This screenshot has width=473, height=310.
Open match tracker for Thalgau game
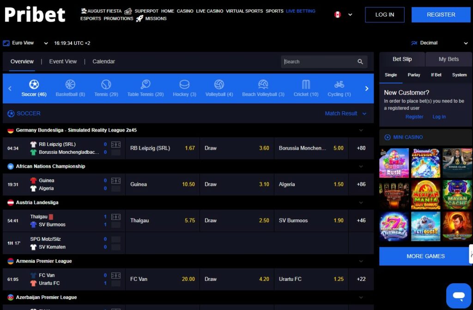(x=116, y=217)
